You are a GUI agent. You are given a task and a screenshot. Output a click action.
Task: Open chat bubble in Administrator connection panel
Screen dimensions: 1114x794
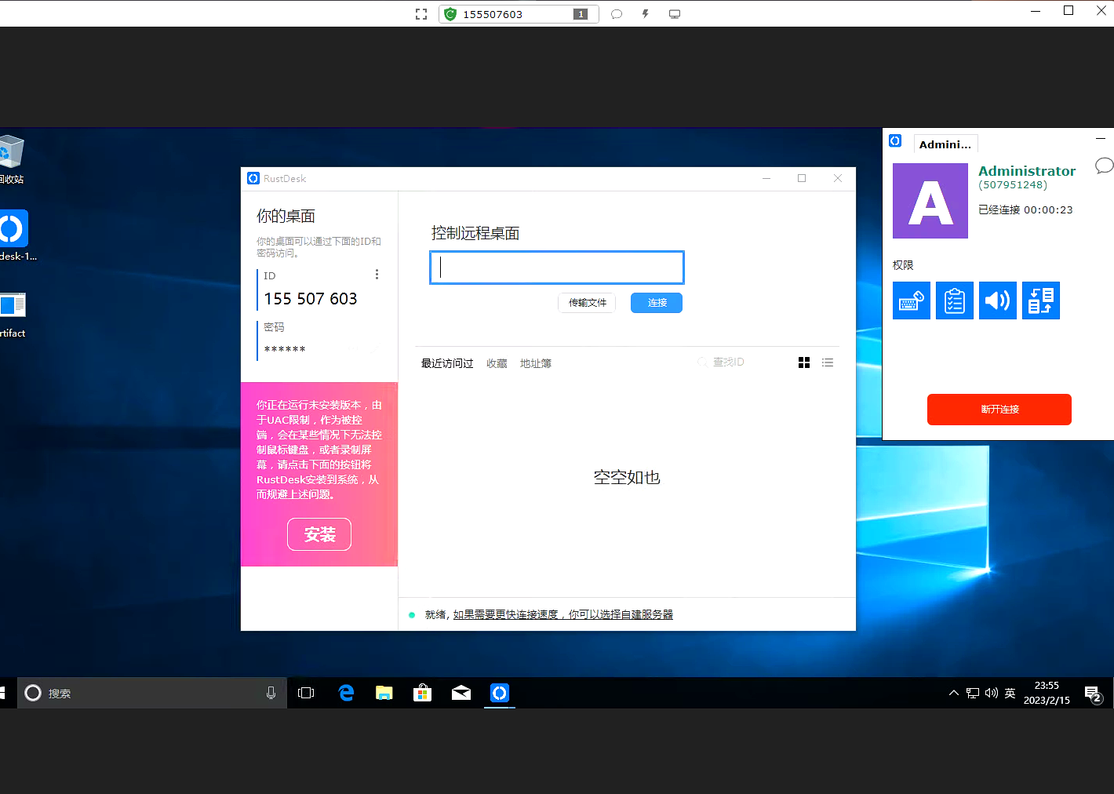tap(1104, 166)
